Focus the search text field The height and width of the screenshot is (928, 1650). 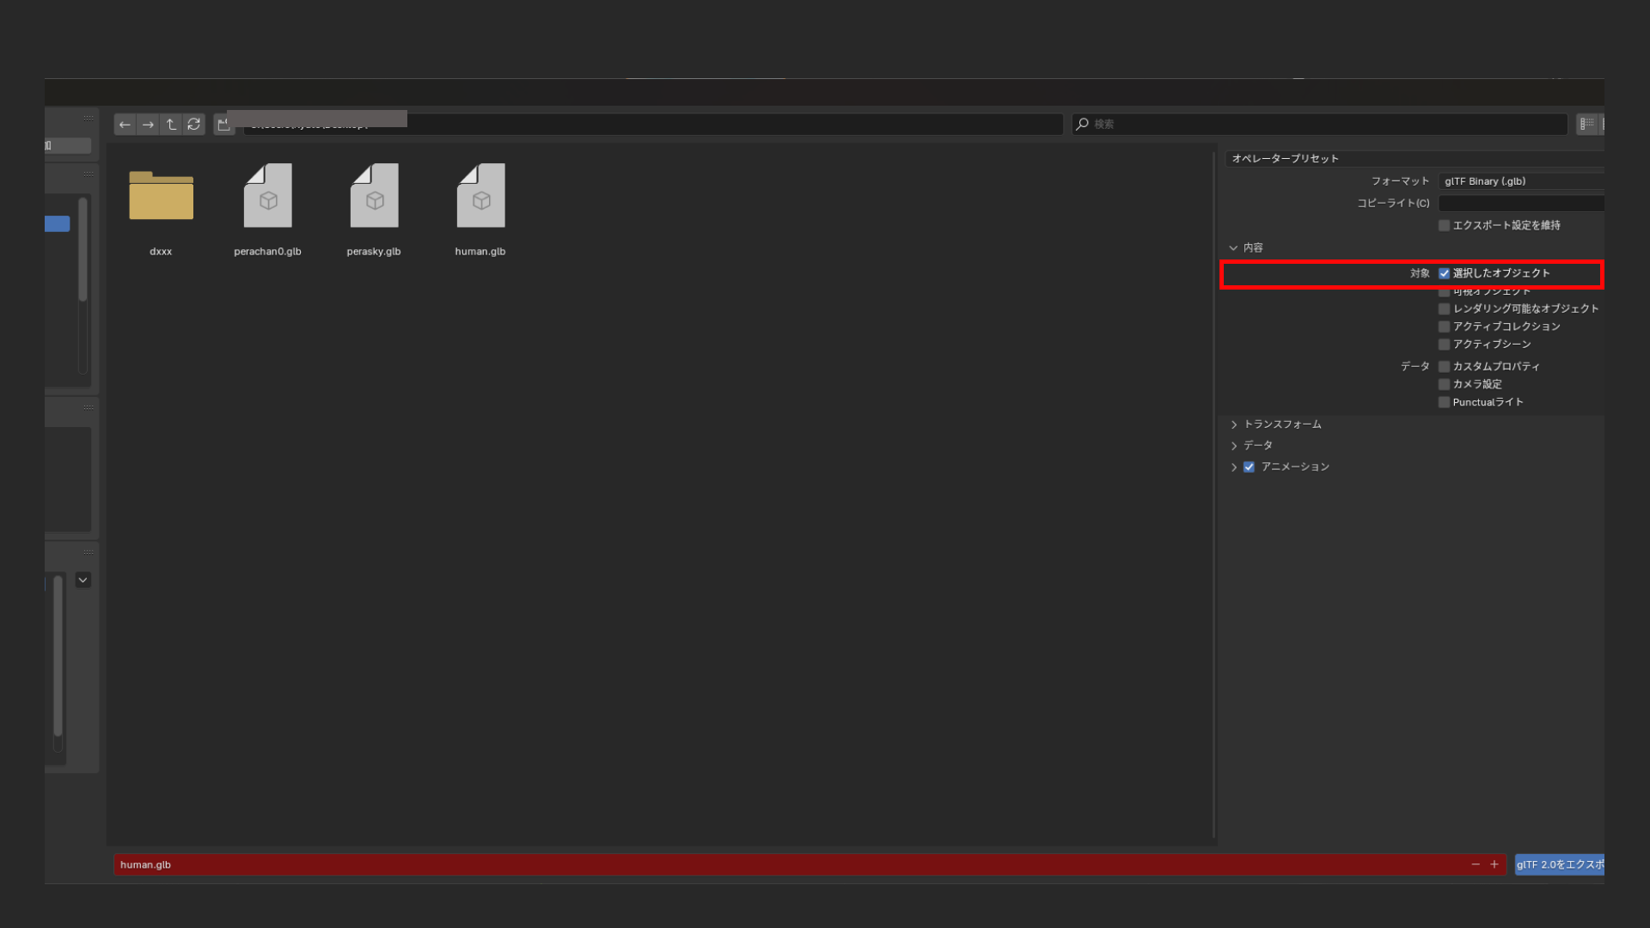click(x=1320, y=125)
